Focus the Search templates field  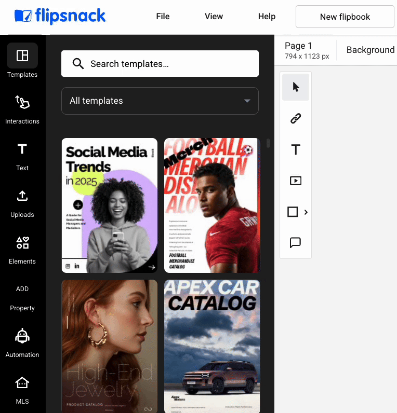pos(160,63)
